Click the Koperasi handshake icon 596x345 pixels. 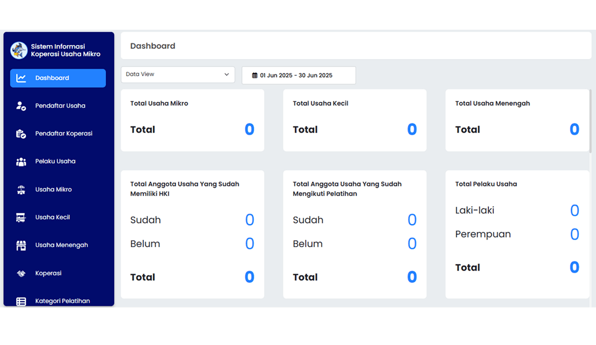[21, 273]
